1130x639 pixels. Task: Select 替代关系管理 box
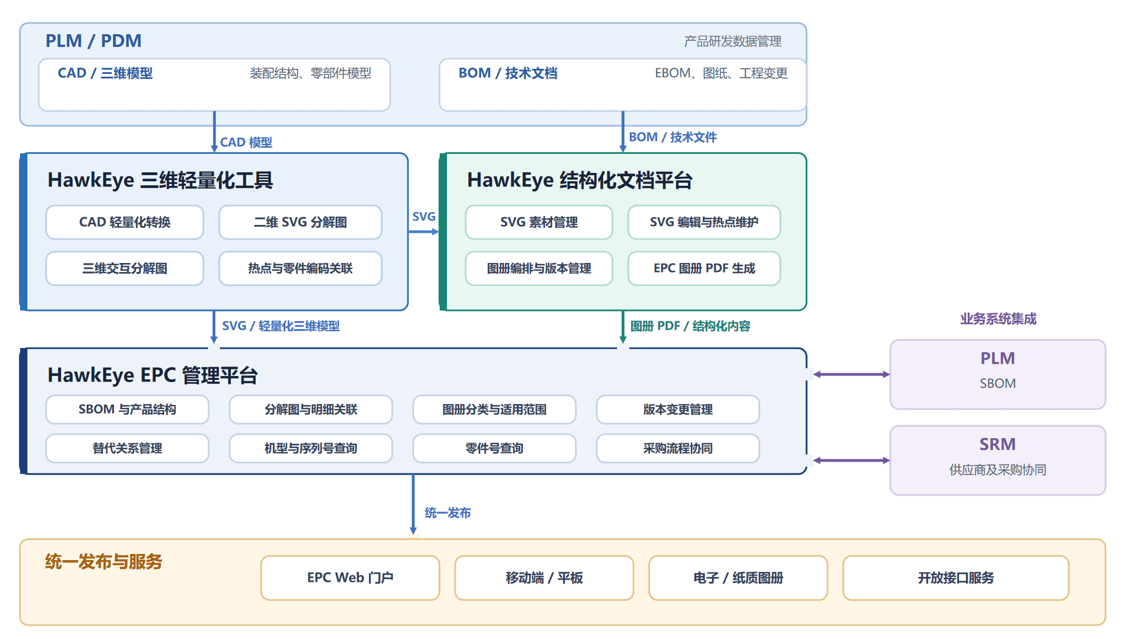[x=128, y=448]
